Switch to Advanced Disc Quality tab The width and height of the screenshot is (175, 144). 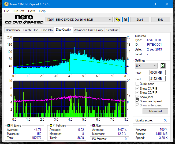tap(89, 30)
